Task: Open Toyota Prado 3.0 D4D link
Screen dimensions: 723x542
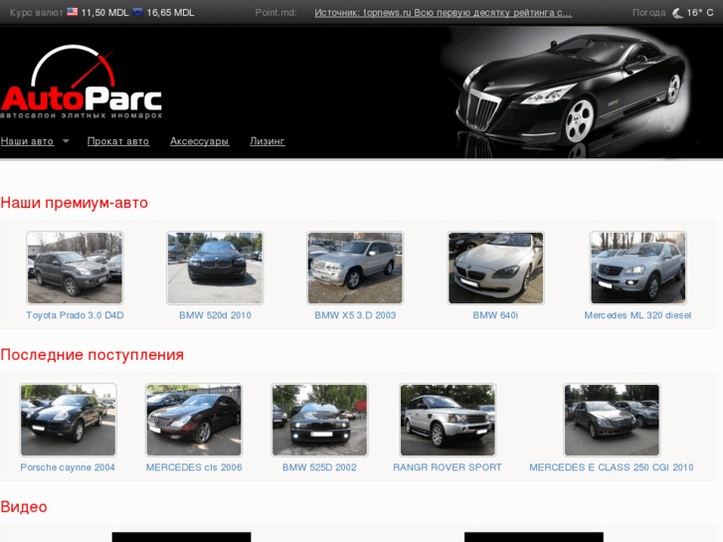Action: tap(75, 315)
